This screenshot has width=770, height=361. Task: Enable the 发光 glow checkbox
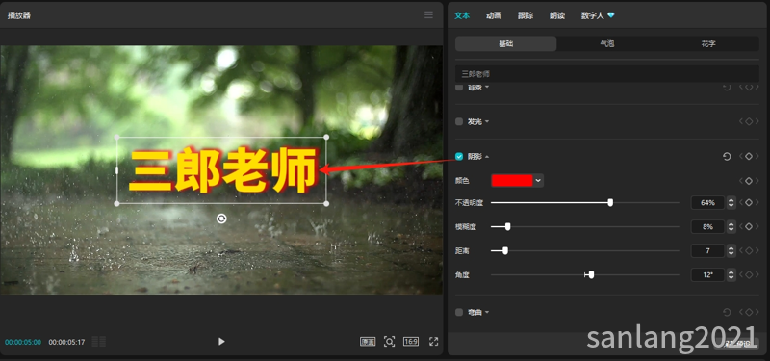click(x=459, y=121)
